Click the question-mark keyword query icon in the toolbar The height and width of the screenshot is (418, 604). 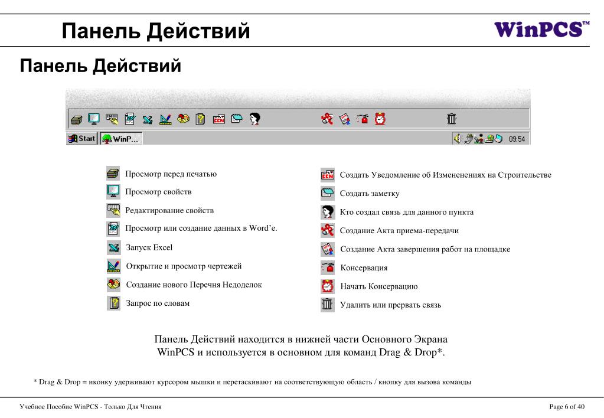pyautogui.click(x=200, y=119)
